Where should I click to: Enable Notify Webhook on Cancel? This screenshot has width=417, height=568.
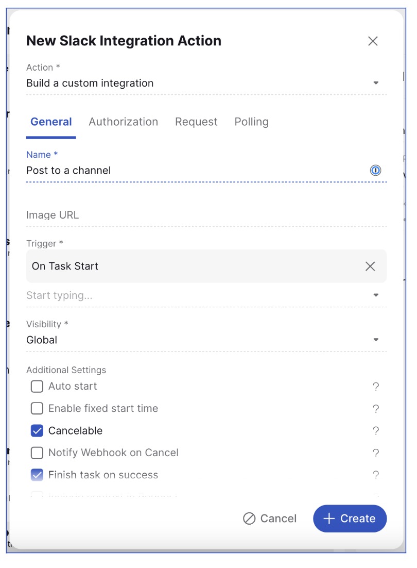pos(37,453)
